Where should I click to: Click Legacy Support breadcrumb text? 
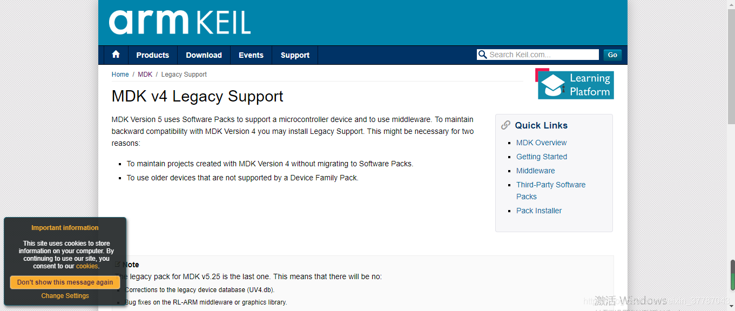click(x=184, y=75)
